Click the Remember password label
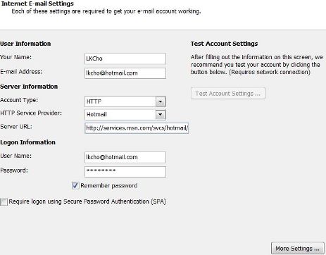 pyautogui.click(x=109, y=186)
